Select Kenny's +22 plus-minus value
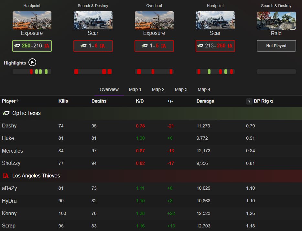Screen dimensions: 302x231 tap(171, 213)
